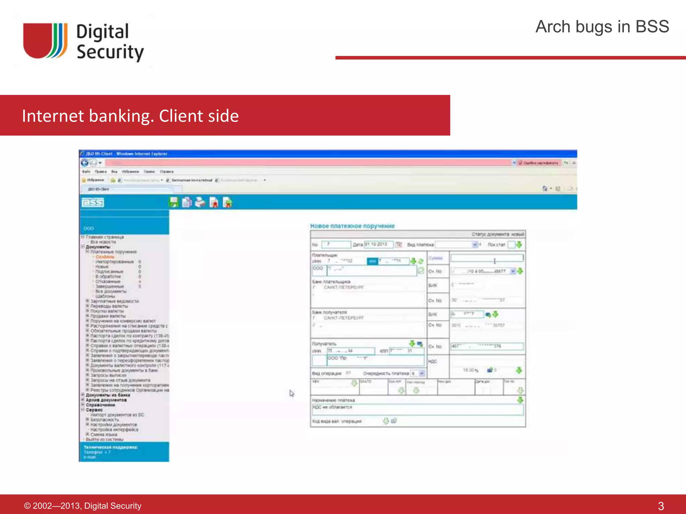Image resolution: width=686 pixels, height=514 pixels.
Task: Click the red-ribbon Sign document icon
Action: pyautogui.click(x=214, y=202)
